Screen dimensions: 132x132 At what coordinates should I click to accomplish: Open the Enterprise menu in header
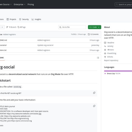[x=19, y=4]
